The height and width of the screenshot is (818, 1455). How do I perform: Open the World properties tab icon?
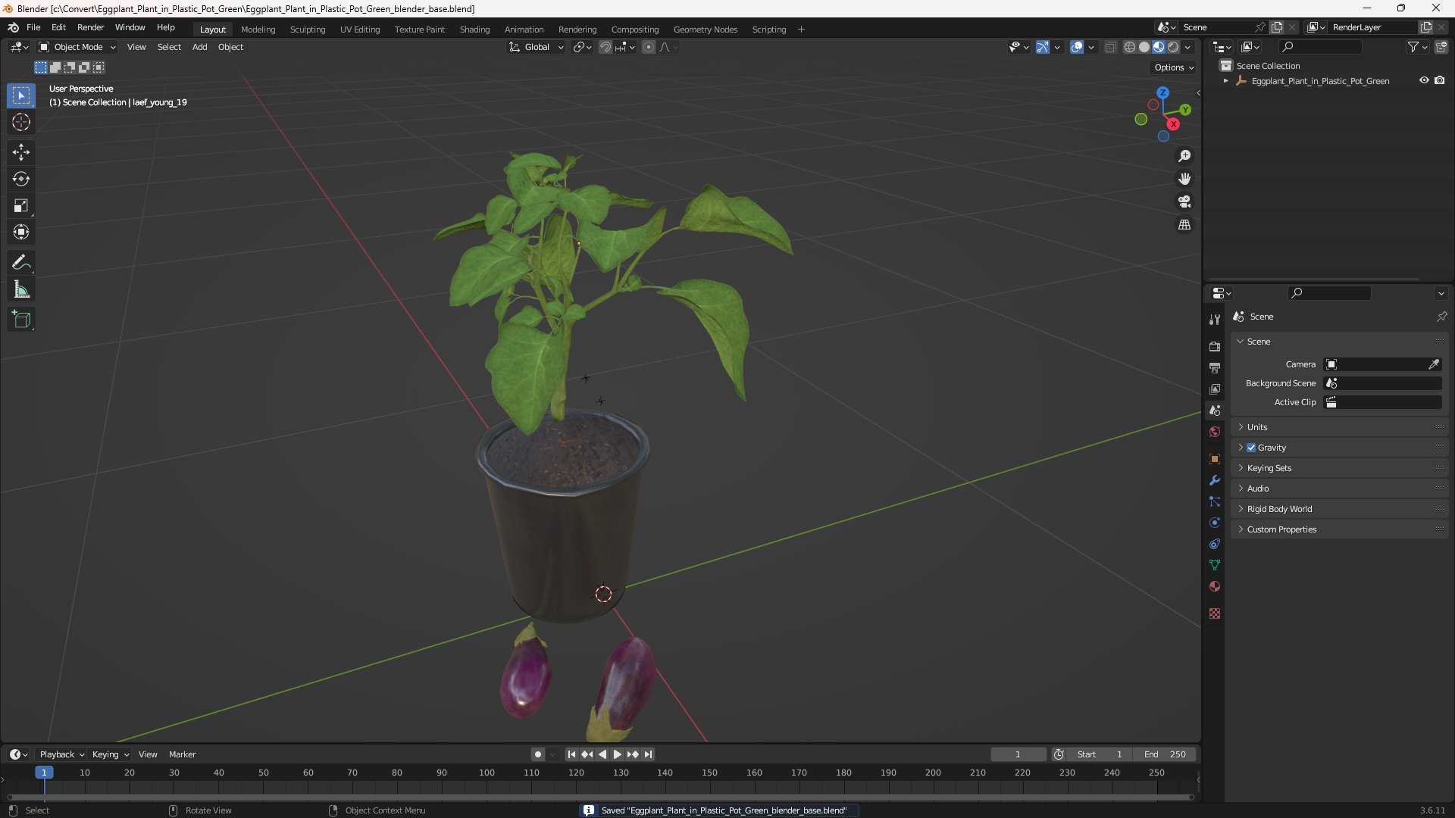point(1215,432)
